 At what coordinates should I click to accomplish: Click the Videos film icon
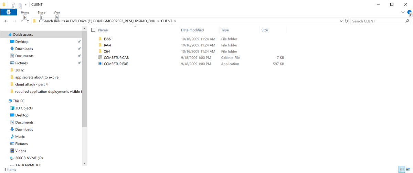[x=12, y=151]
